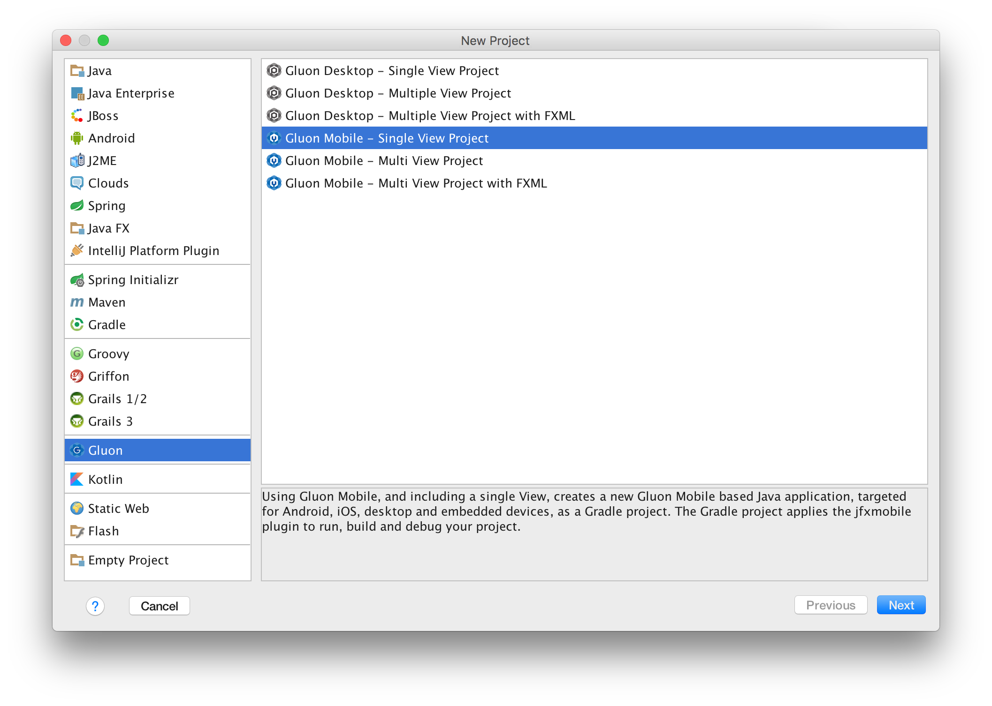This screenshot has height=706, width=992.
Task: Choose the Maven project type label
Action: click(107, 302)
